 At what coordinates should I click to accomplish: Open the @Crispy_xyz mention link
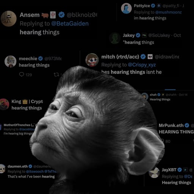click(142, 65)
